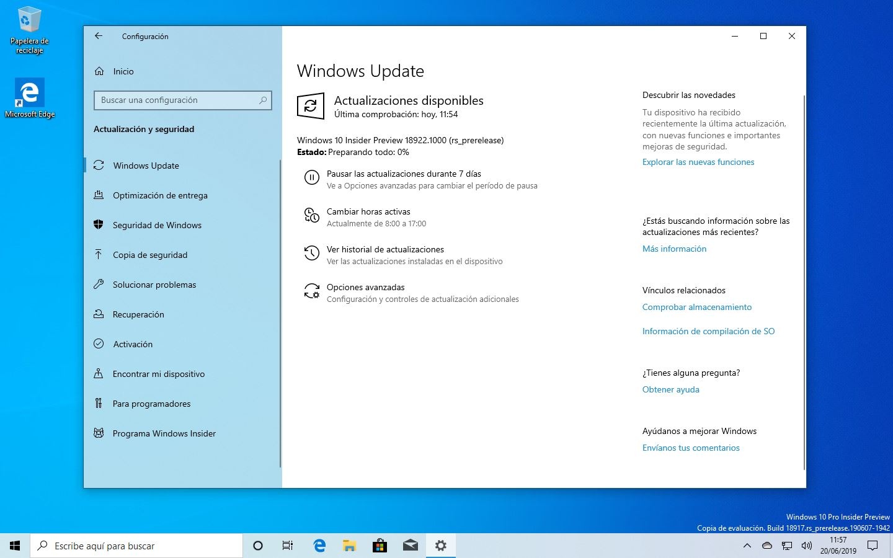Viewport: 893px width, 558px height.
Task: Click Información de compilación de SO
Action: (x=709, y=331)
